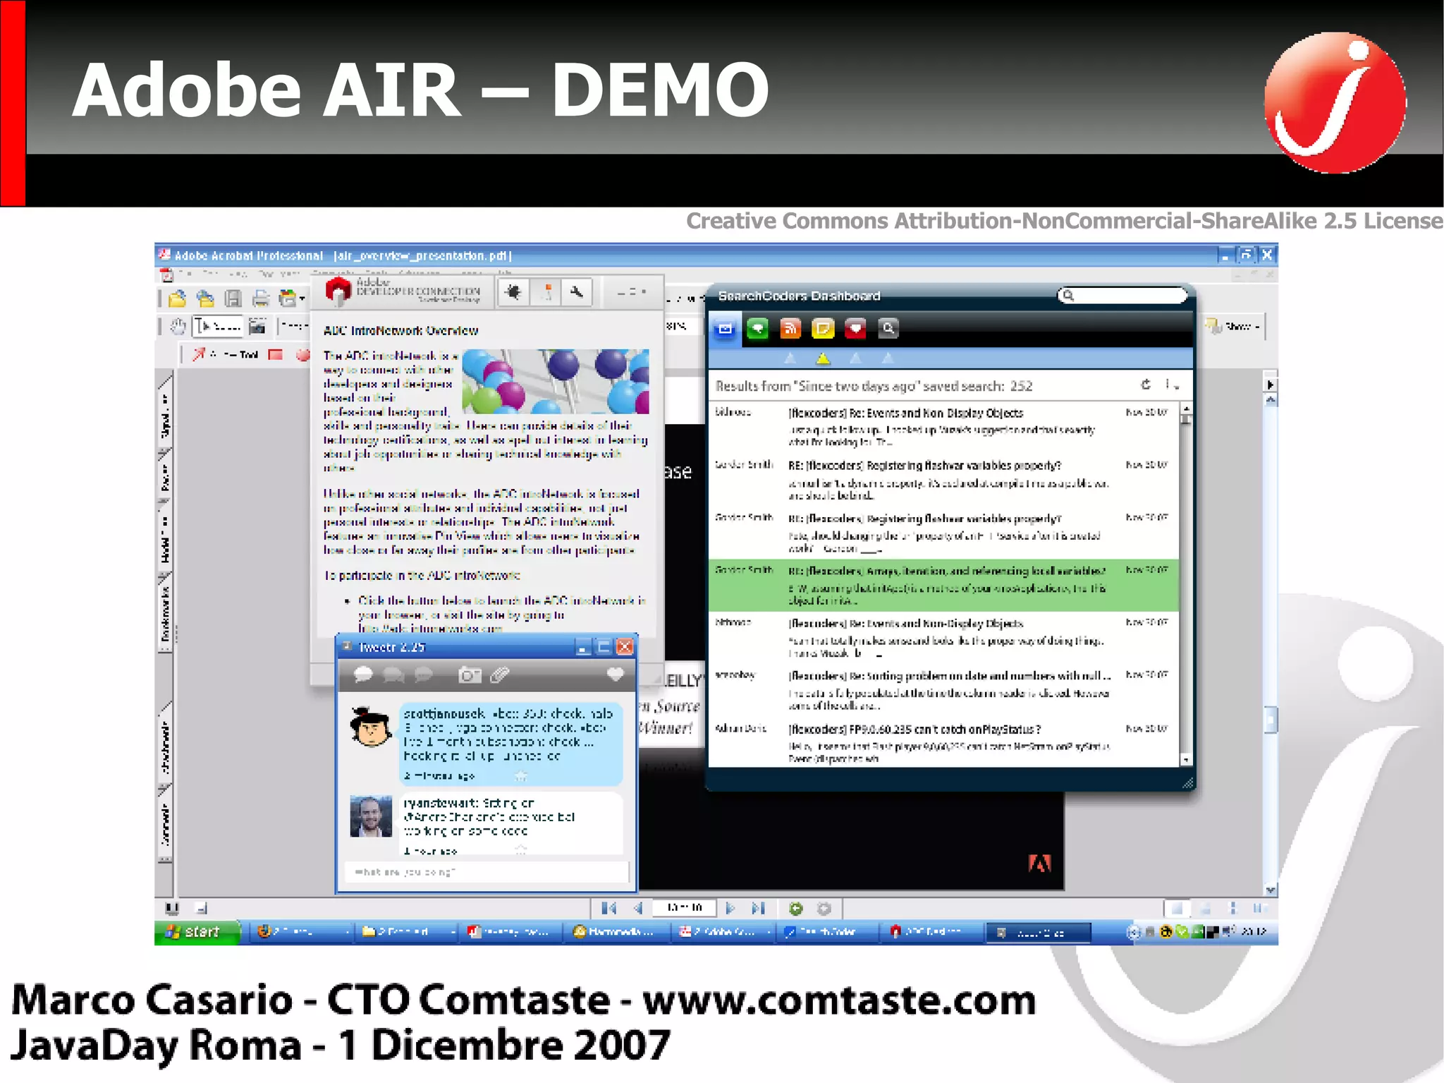The image size is (1444, 1083).
Task: Open 'Sorting problem on date and numbers' result
Action: pos(943,691)
